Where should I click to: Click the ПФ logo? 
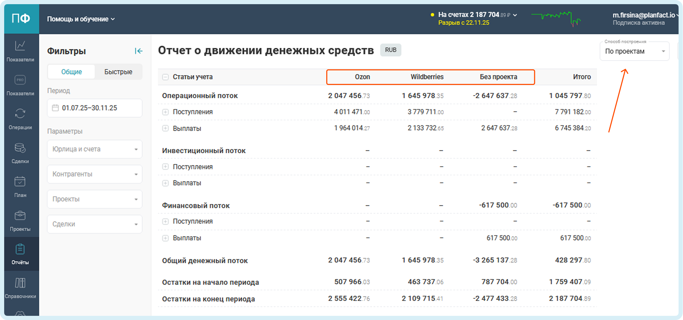point(21,19)
